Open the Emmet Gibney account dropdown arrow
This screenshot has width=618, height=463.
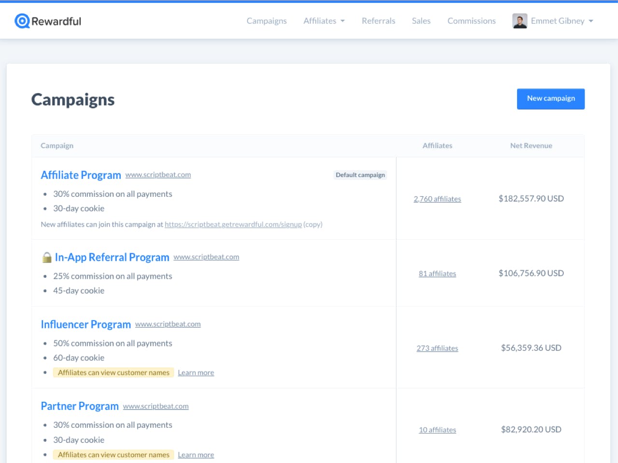click(x=591, y=21)
